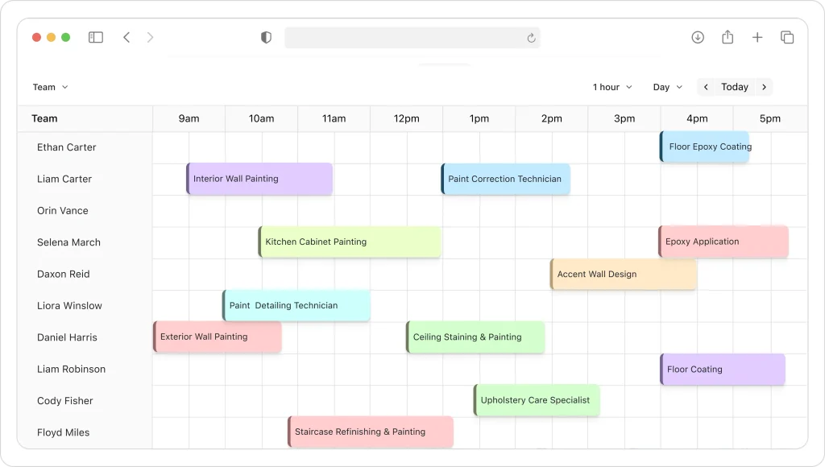
Task: Select the Selena March team row
Action: point(68,242)
